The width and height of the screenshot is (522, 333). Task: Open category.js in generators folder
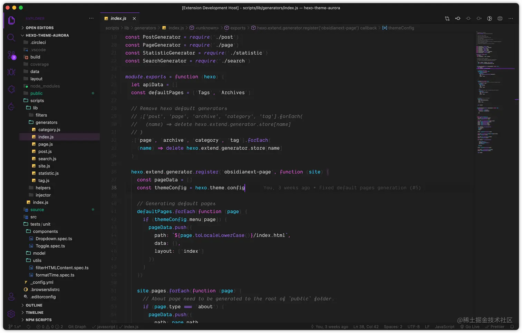coord(49,130)
